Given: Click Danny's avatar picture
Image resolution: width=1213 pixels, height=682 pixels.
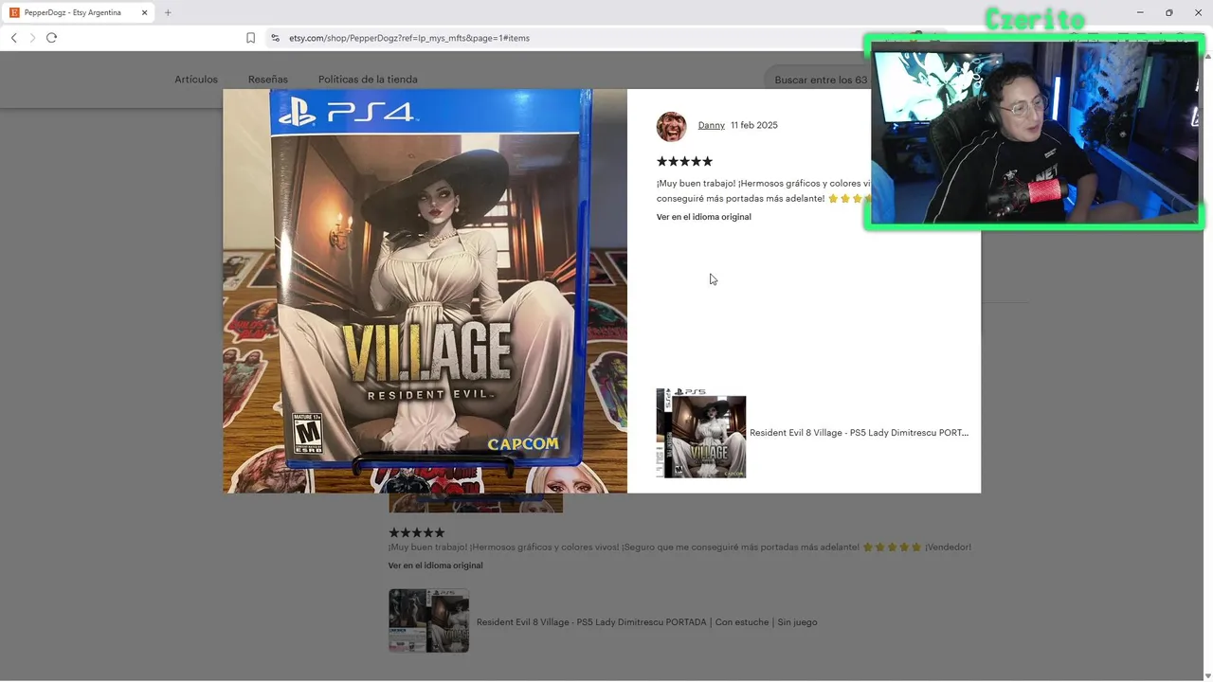Looking at the screenshot, I should click(x=672, y=127).
